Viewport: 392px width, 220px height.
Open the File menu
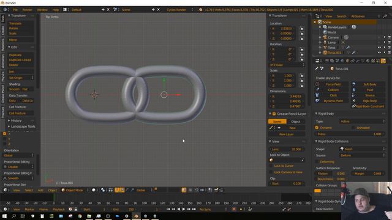click(x=15, y=10)
